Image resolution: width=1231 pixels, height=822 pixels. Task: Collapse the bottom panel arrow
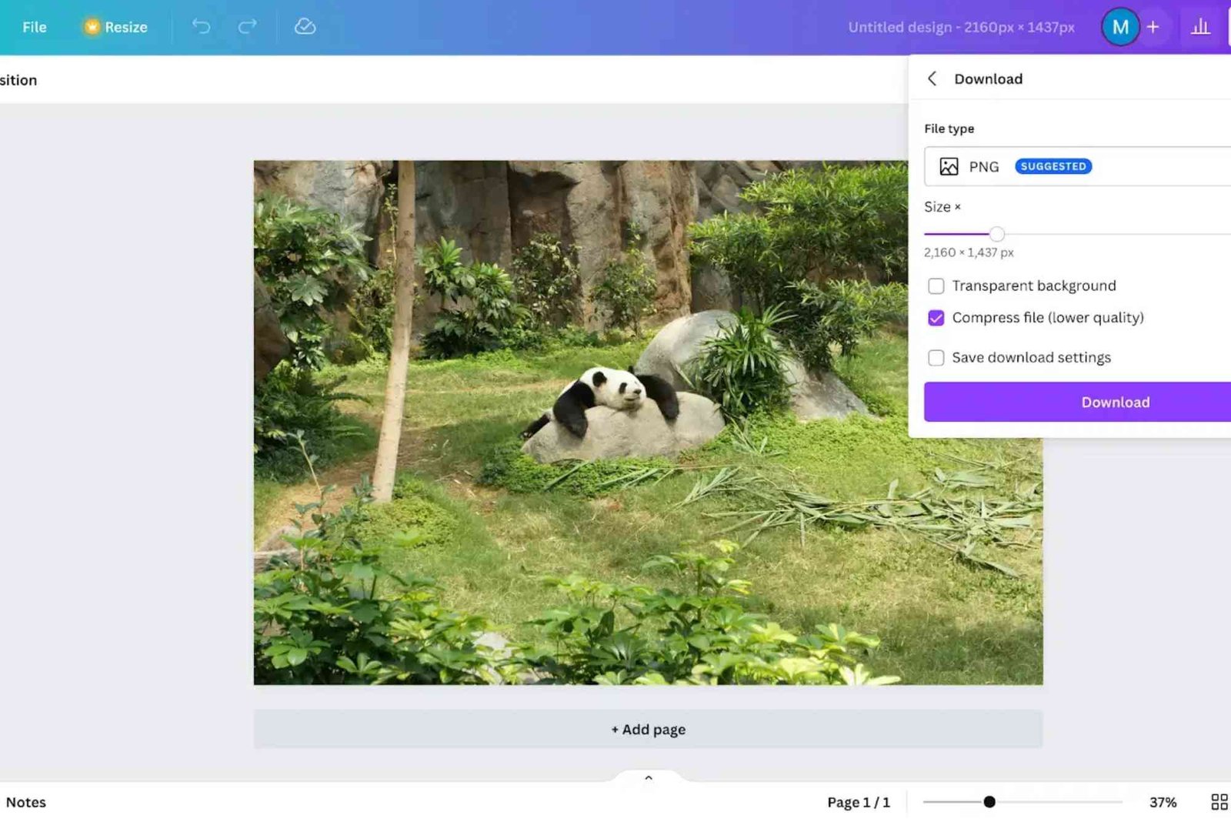pyautogui.click(x=648, y=777)
